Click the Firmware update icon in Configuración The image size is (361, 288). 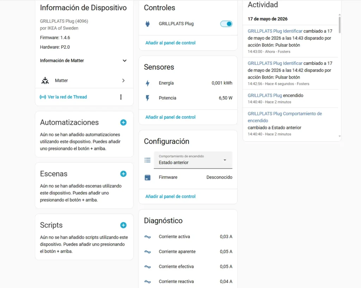pyautogui.click(x=148, y=178)
